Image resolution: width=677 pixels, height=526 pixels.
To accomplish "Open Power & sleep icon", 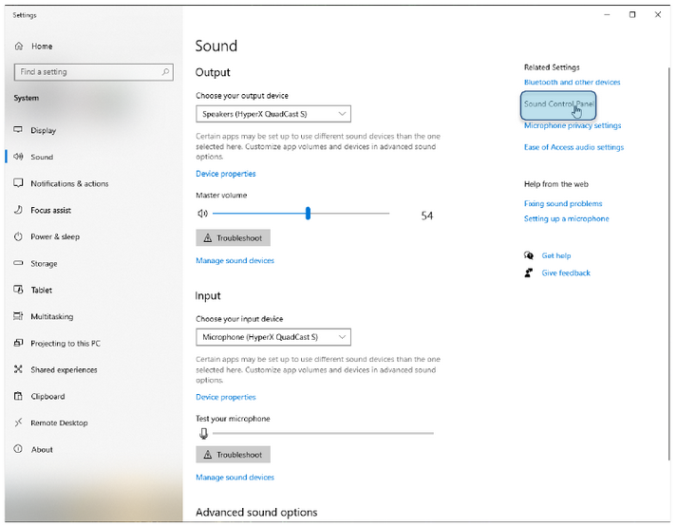I will click(x=19, y=236).
